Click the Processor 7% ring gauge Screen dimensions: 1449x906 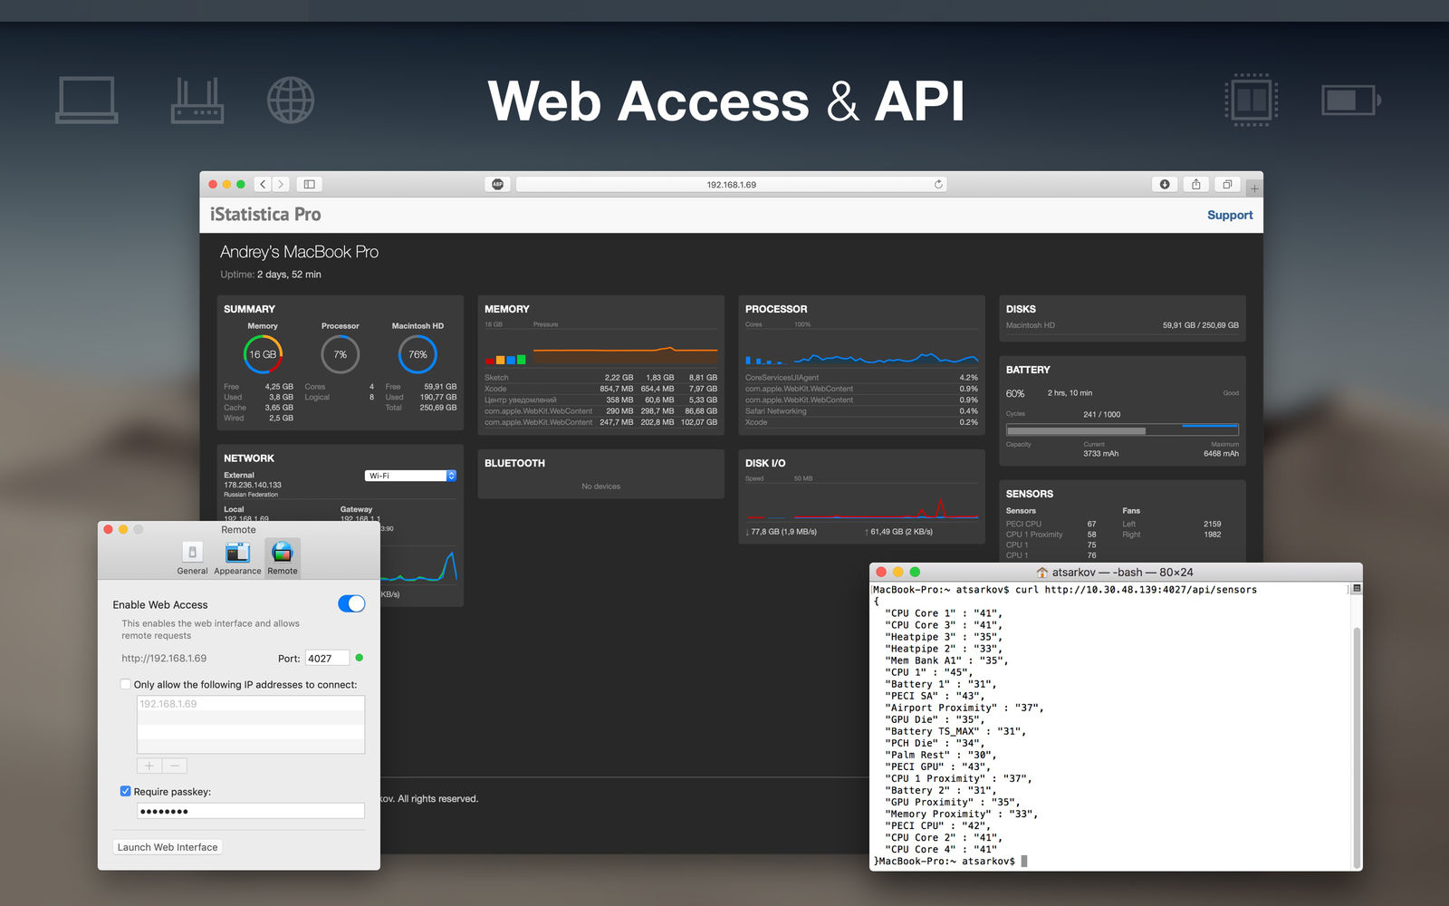click(341, 354)
